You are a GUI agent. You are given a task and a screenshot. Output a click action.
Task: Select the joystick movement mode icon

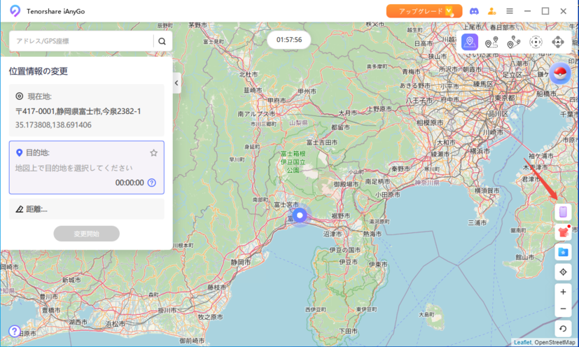[536, 42]
